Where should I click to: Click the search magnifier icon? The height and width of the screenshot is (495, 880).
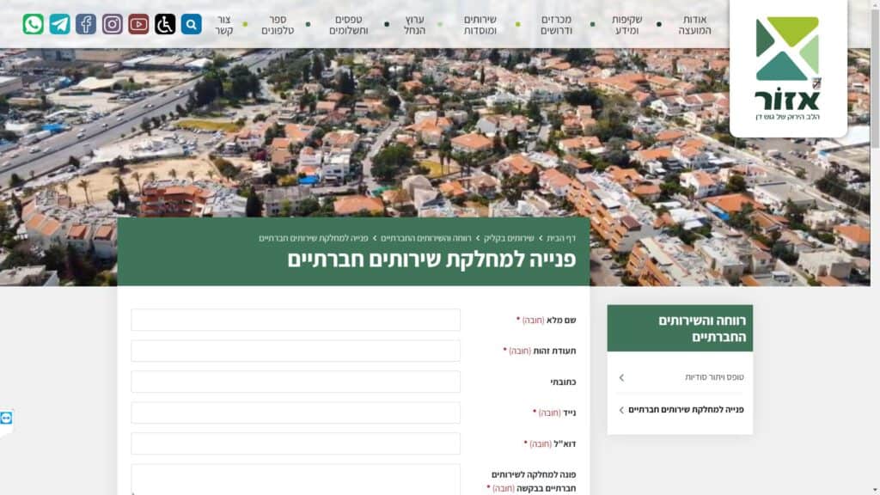[x=192, y=24]
